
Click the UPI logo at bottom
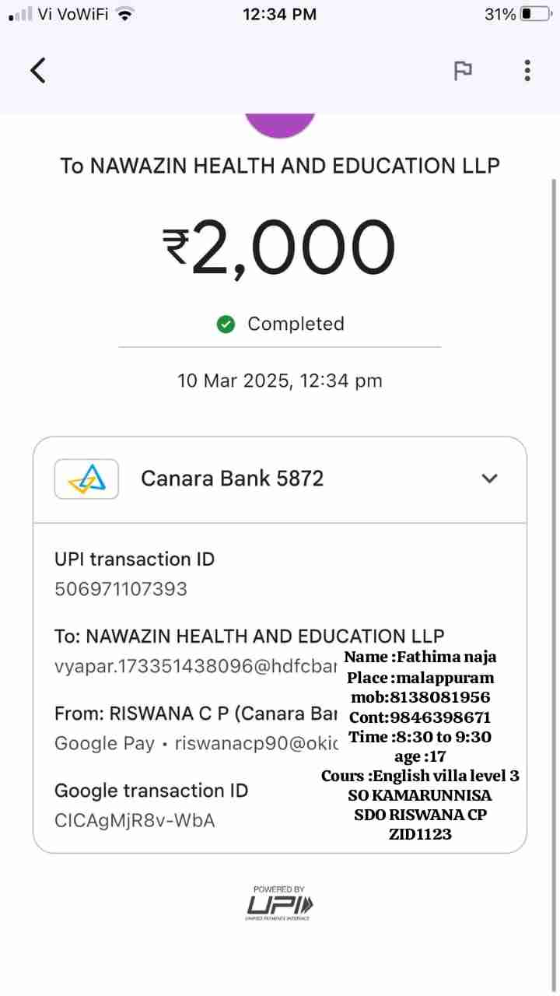[280, 904]
